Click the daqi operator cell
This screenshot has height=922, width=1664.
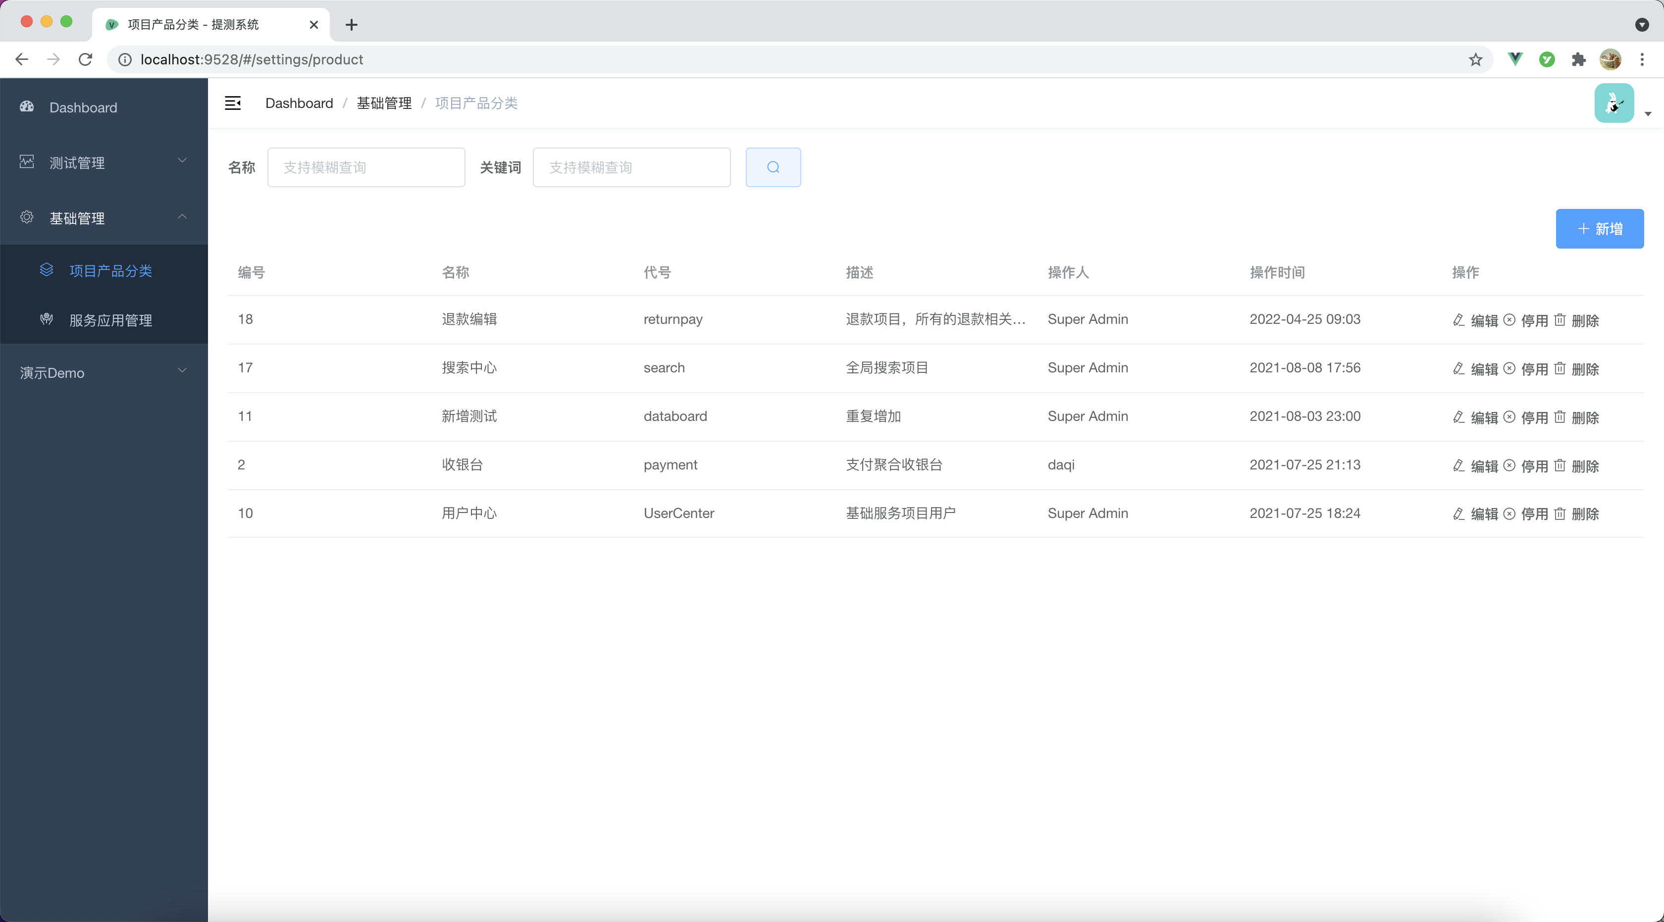tap(1061, 465)
